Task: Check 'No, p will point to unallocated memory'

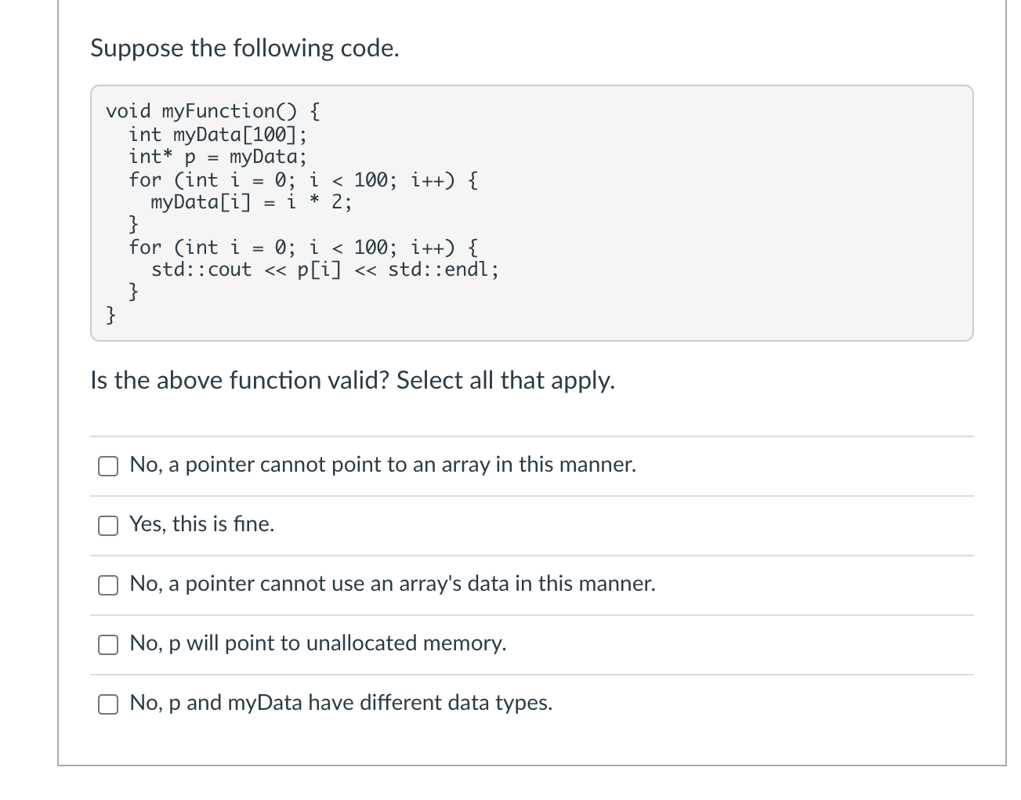Action: coord(107,644)
